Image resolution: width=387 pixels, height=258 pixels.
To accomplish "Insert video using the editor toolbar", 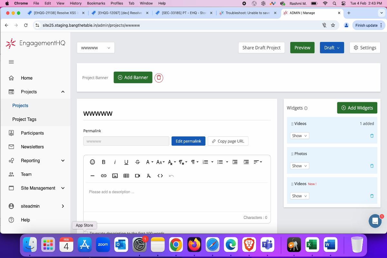I will pos(137,176).
